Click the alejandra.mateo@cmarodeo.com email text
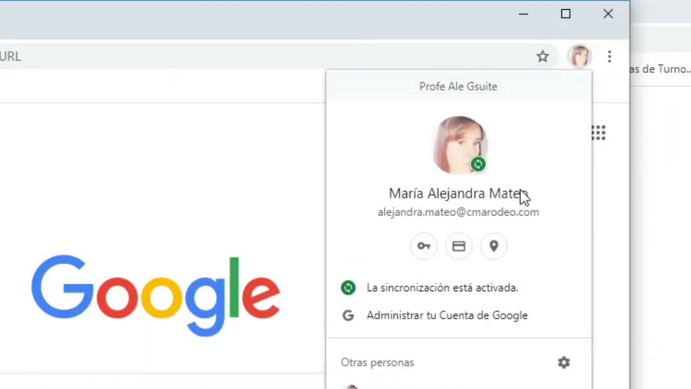 point(458,212)
